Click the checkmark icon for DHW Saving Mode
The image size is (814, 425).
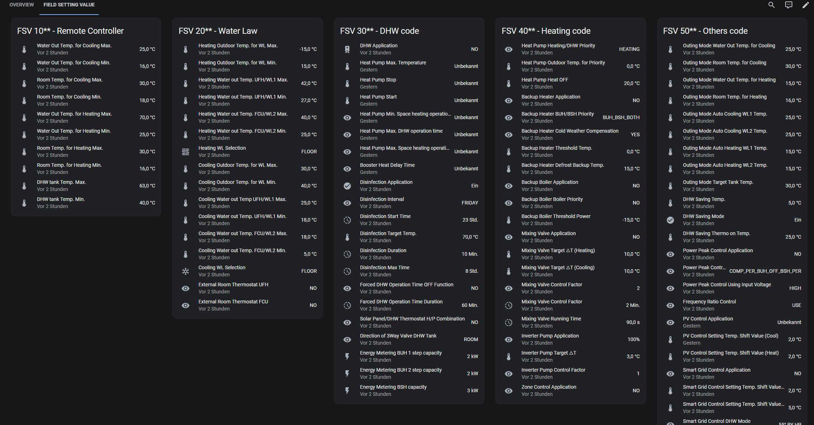(x=670, y=220)
